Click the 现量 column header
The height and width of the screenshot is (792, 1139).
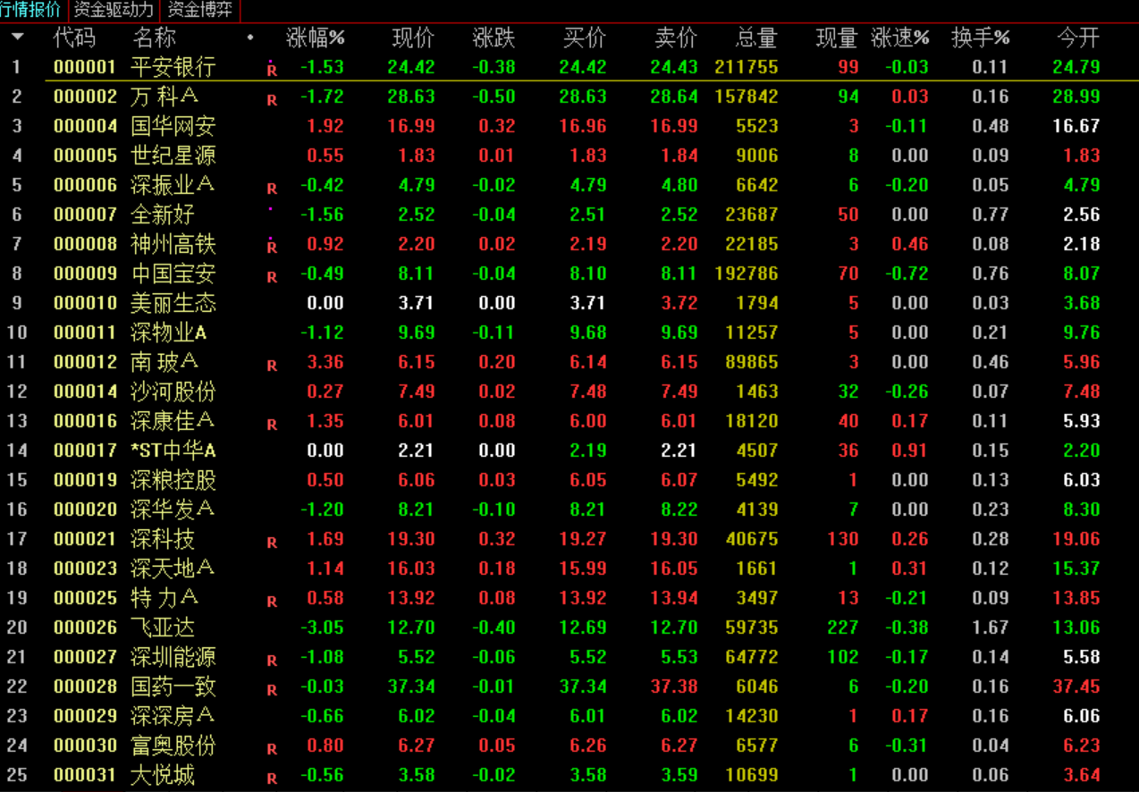click(x=837, y=38)
